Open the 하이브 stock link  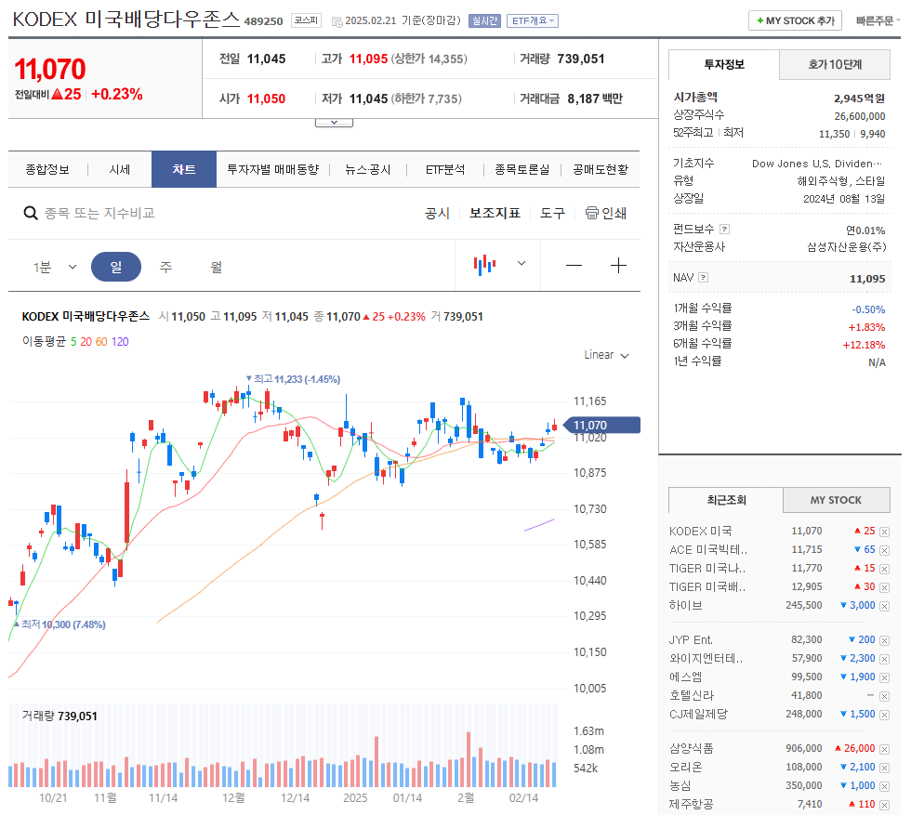pos(687,605)
